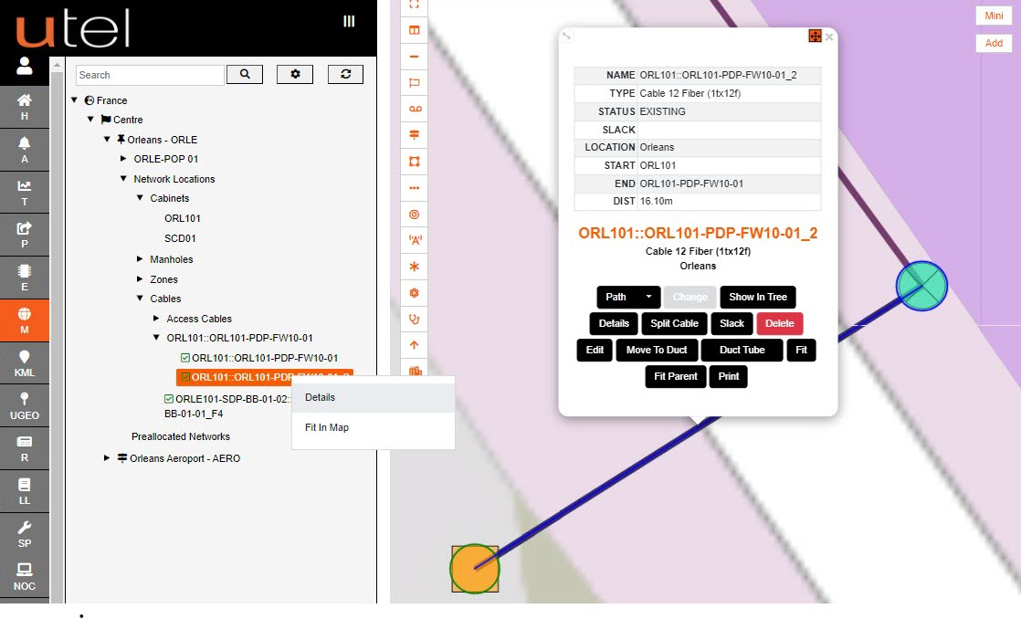The height and width of the screenshot is (619, 1021).
Task: Toggle ORLE101-SDP-BB-01-02 cable checkbox
Action: pos(169,399)
